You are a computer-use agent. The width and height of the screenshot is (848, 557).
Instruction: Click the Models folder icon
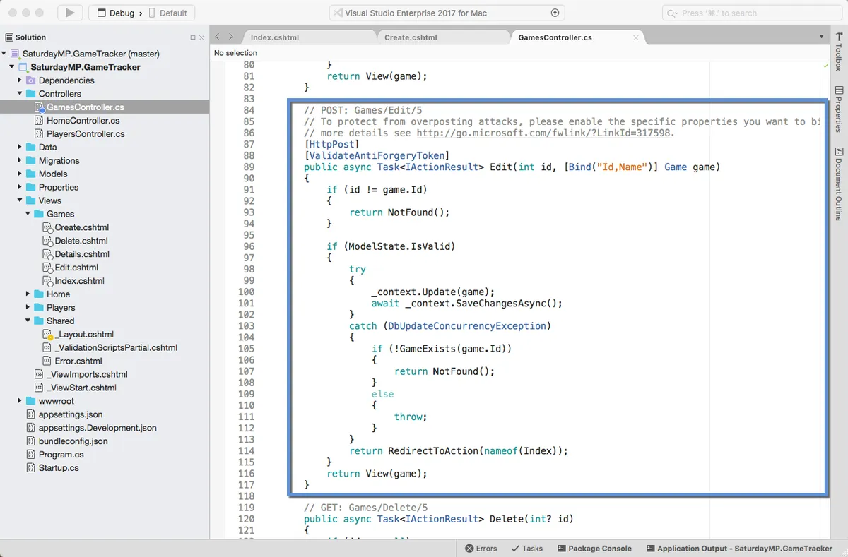30,174
